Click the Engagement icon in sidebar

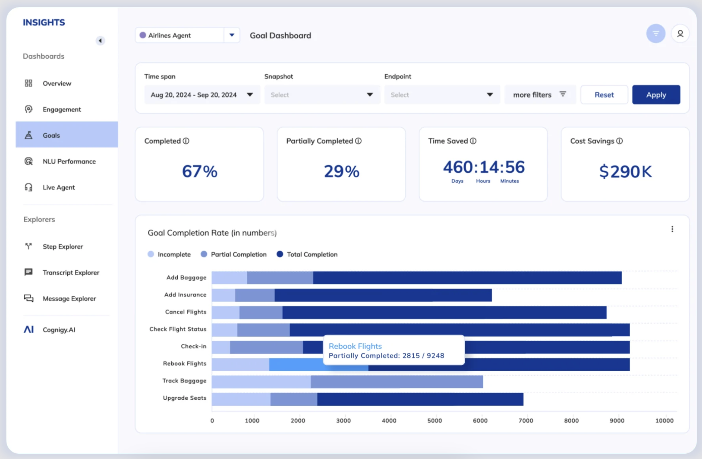[28, 109]
